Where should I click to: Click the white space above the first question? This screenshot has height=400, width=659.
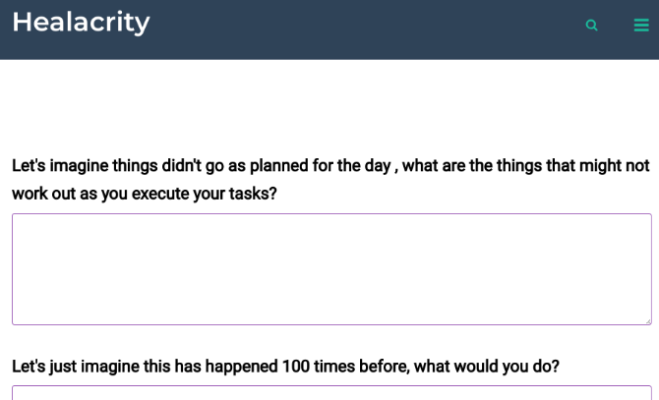click(x=329, y=105)
